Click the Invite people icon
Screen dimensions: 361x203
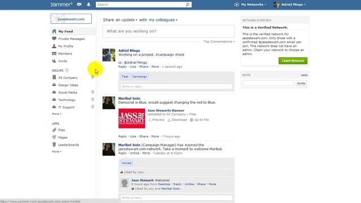(x=54, y=61)
